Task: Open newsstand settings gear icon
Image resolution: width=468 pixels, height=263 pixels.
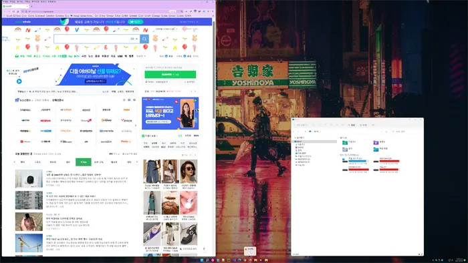Action: click(x=134, y=100)
